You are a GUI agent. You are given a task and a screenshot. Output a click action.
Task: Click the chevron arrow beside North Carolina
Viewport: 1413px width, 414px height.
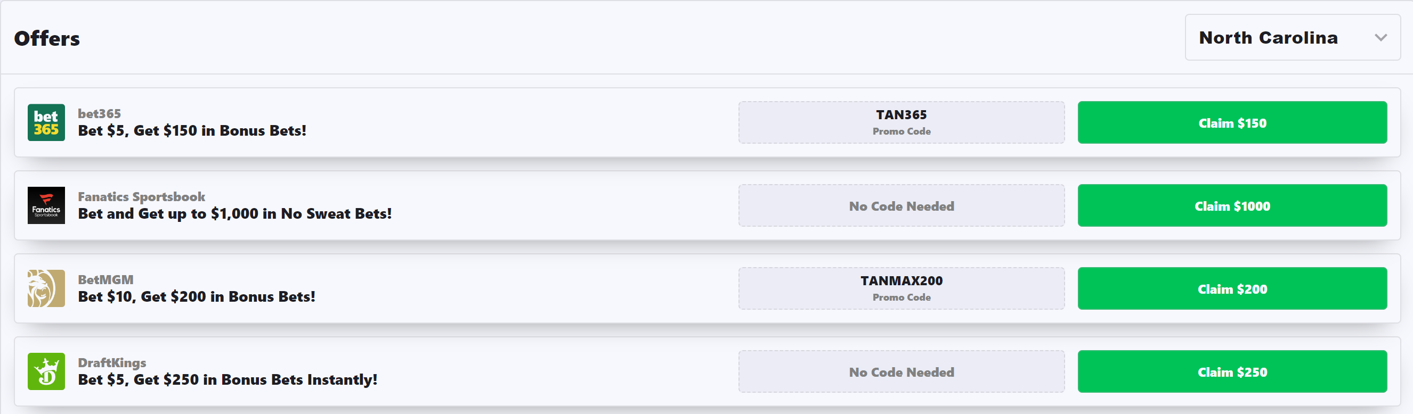(1380, 38)
